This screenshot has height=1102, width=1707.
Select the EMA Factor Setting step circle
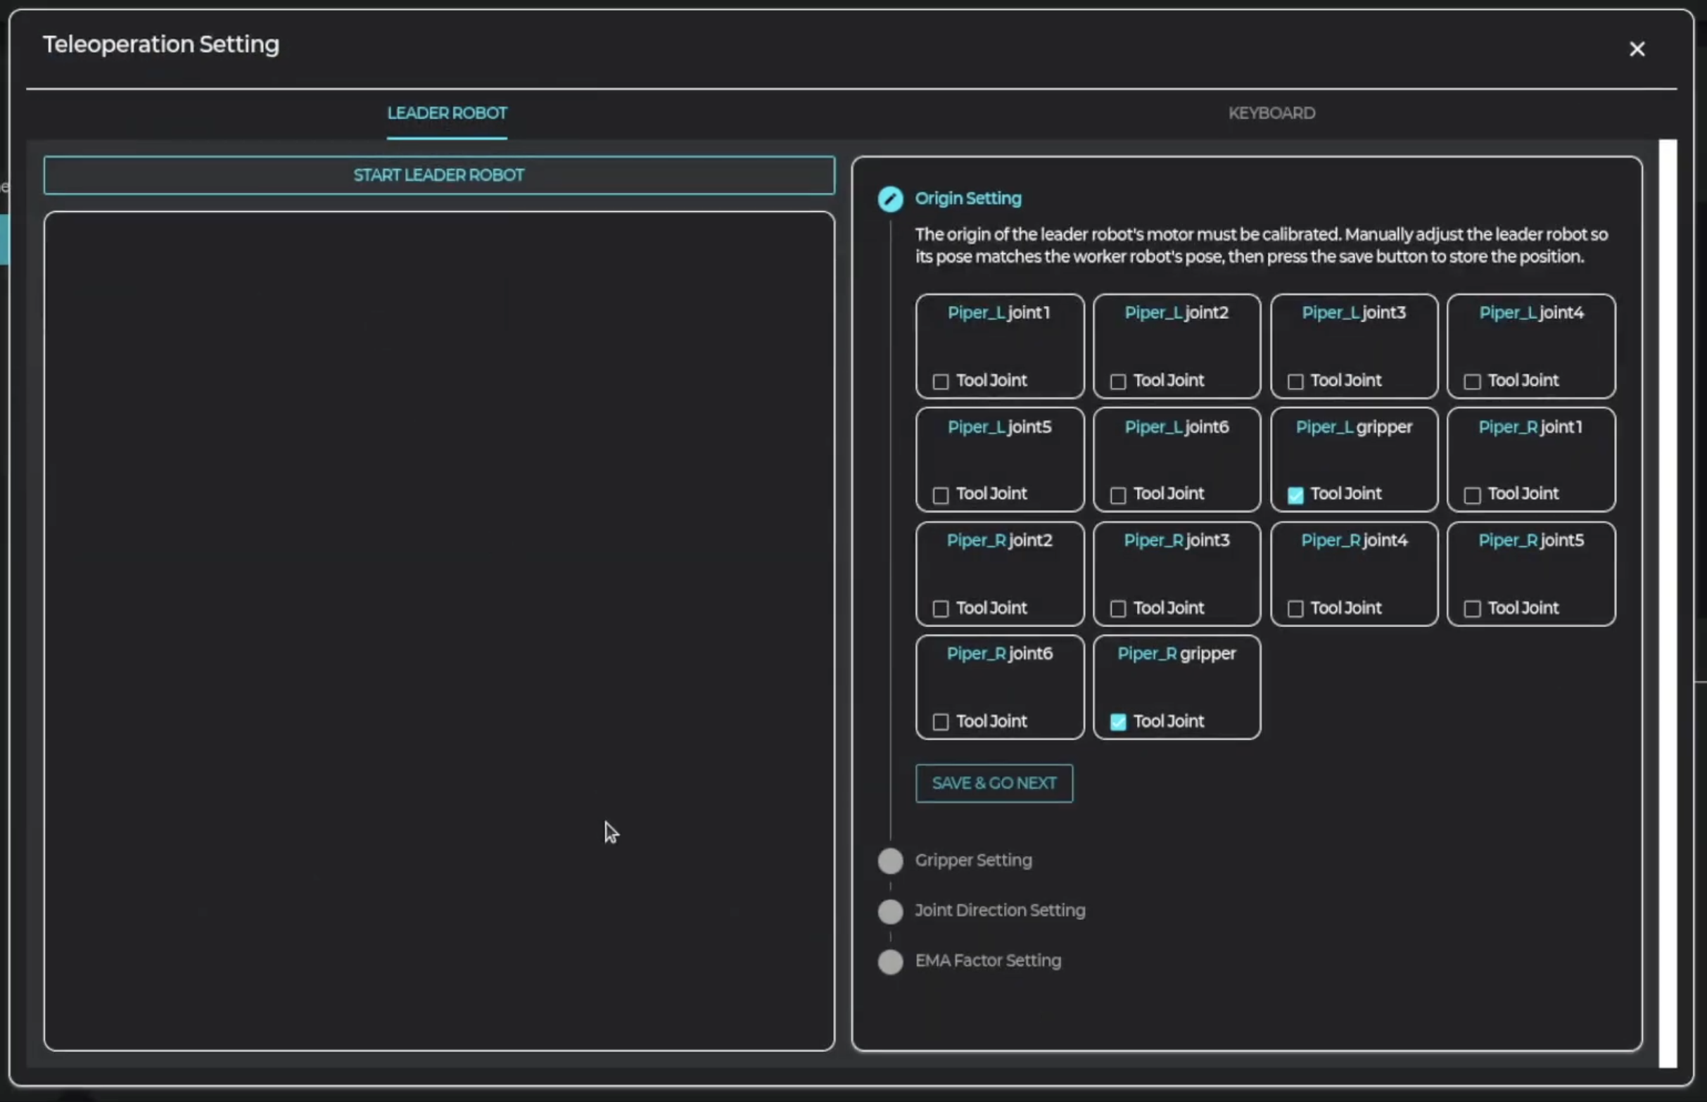click(x=890, y=961)
